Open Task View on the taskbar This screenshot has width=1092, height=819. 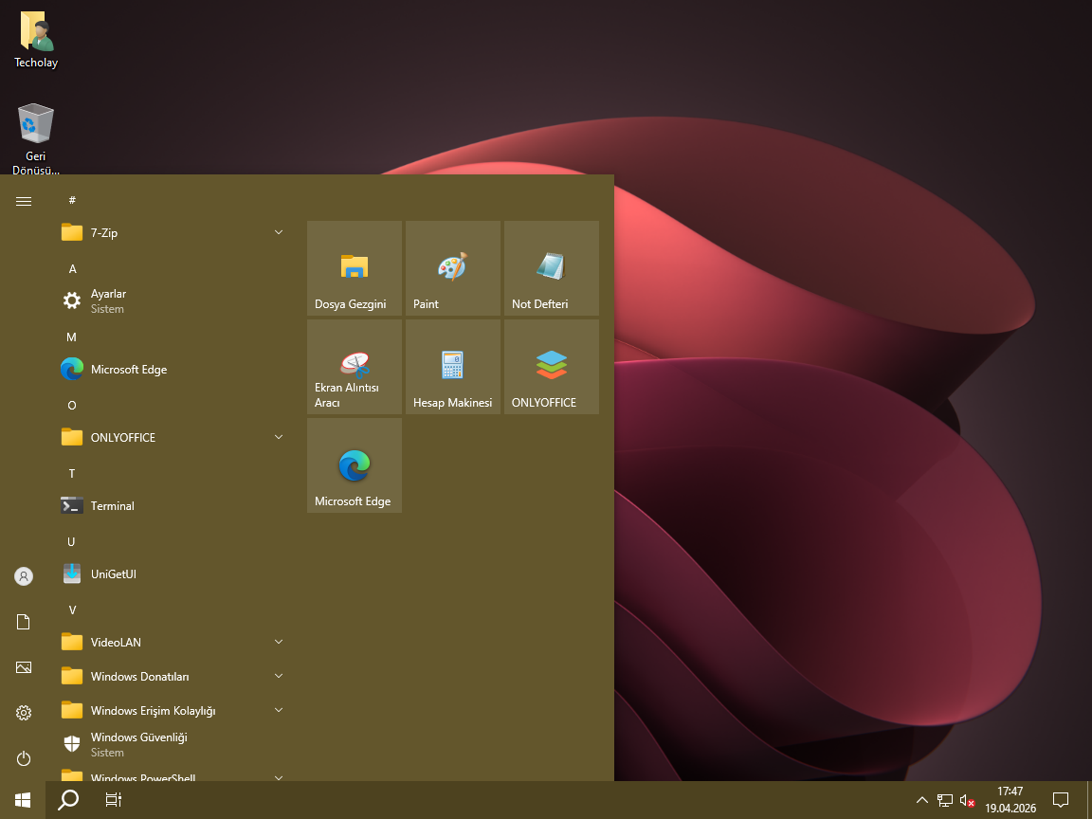[113, 799]
